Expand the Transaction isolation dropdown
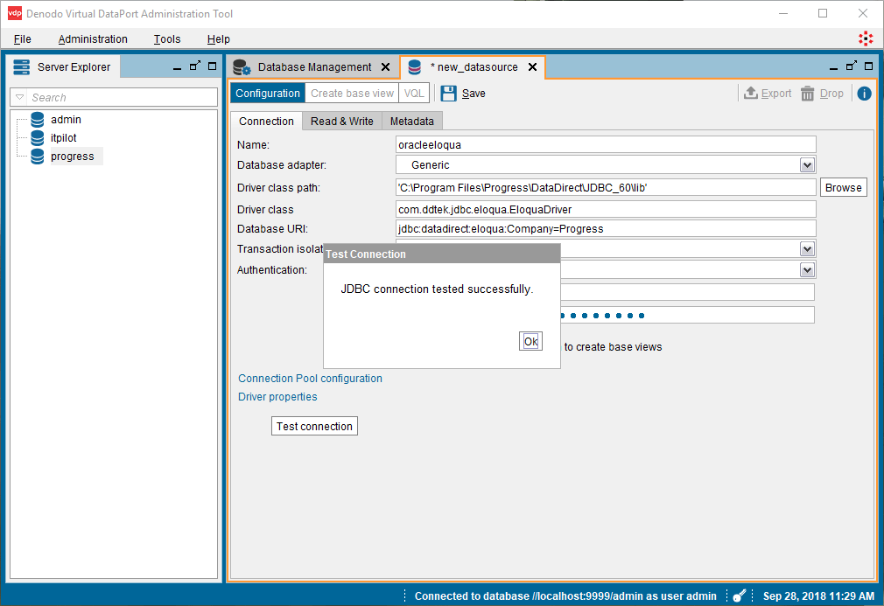The width and height of the screenshot is (884, 606). [x=807, y=249]
